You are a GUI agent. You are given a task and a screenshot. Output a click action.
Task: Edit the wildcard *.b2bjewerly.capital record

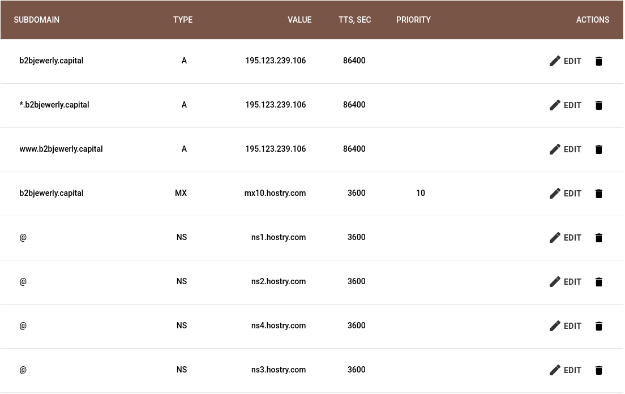pos(566,105)
